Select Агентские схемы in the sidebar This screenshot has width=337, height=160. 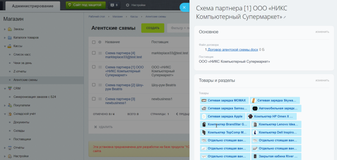[x=25, y=80]
